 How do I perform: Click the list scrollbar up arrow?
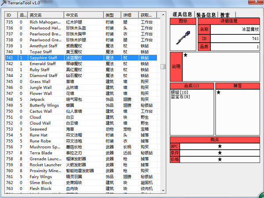163,15
